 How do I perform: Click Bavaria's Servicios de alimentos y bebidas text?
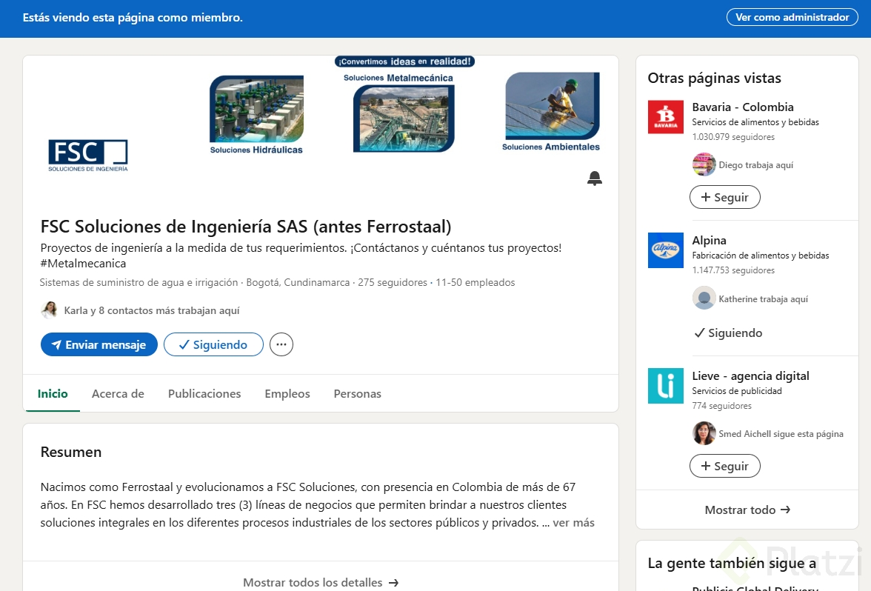(755, 121)
